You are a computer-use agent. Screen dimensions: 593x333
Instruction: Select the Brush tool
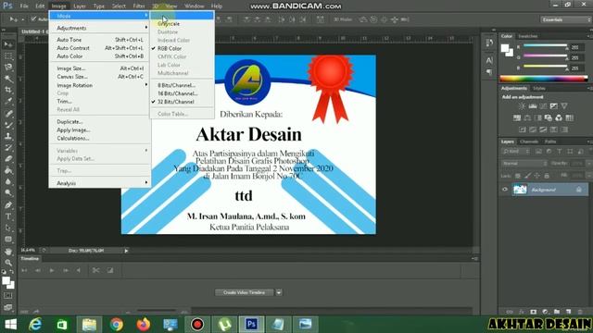(8, 125)
